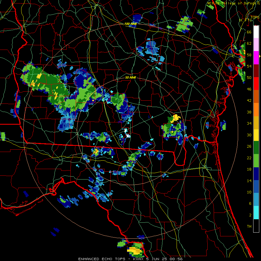
Task: Click the "14" legend value
Action: (249, 181)
